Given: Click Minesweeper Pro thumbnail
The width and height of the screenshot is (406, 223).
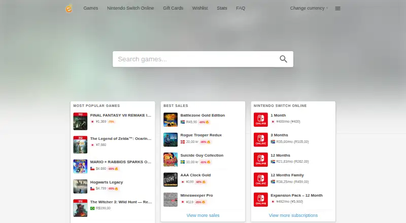Looking at the screenshot, I should (171, 200).
